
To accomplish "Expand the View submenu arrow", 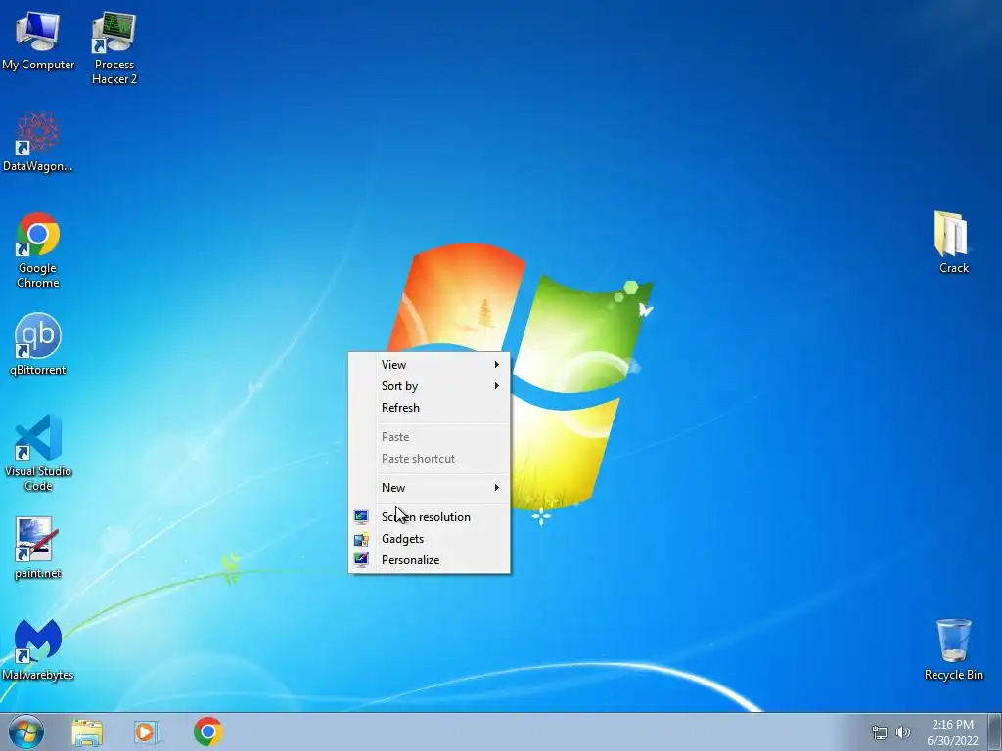I will [496, 364].
